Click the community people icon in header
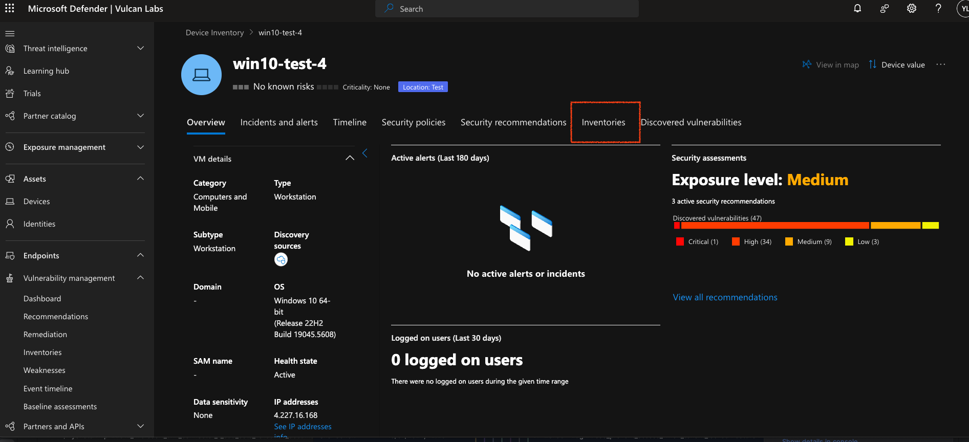The width and height of the screenshot is (969, 442). (884, 9)
